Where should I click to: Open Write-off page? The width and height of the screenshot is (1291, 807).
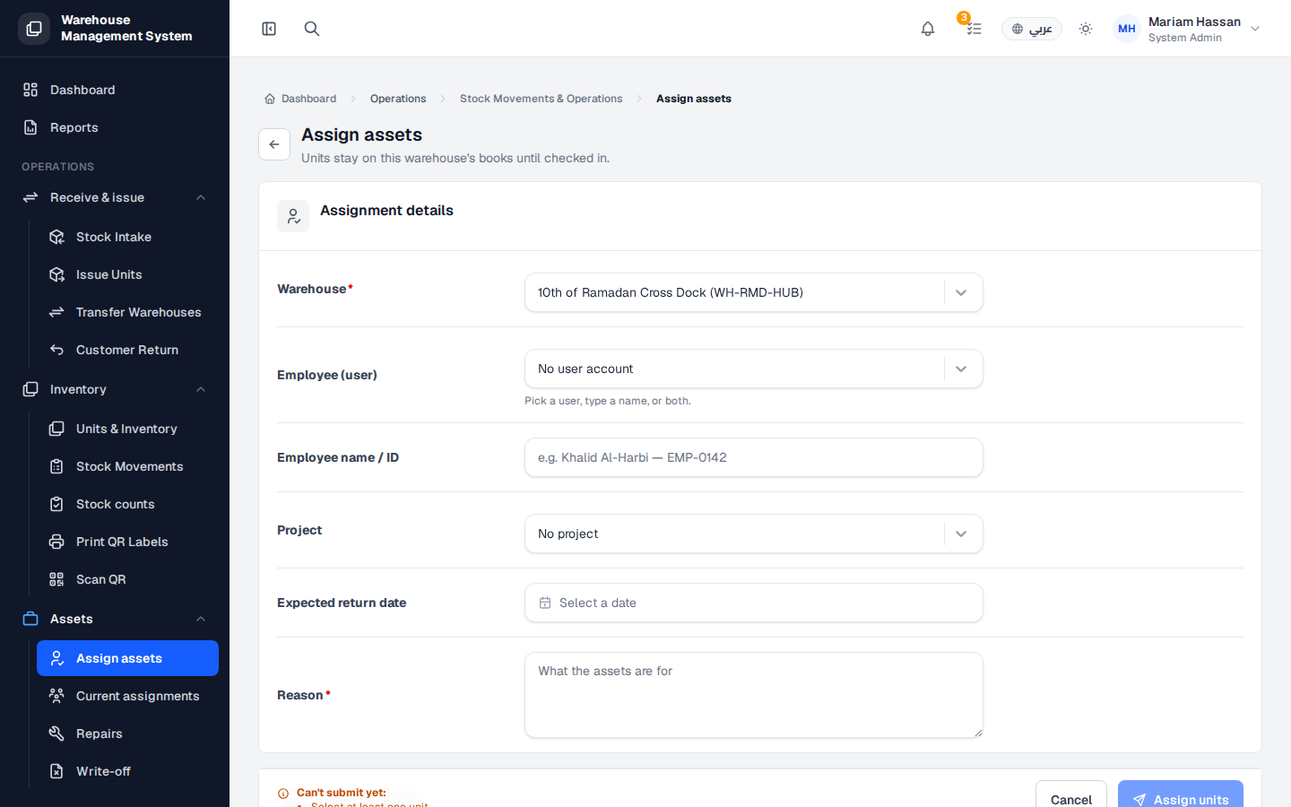[x=127, y=771]
